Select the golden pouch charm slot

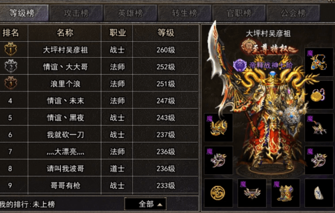tap(319, 95)
